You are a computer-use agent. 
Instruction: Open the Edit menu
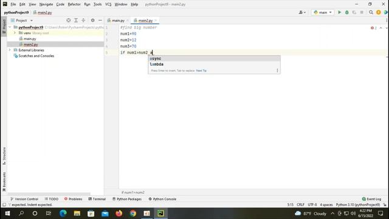point(22,4)
